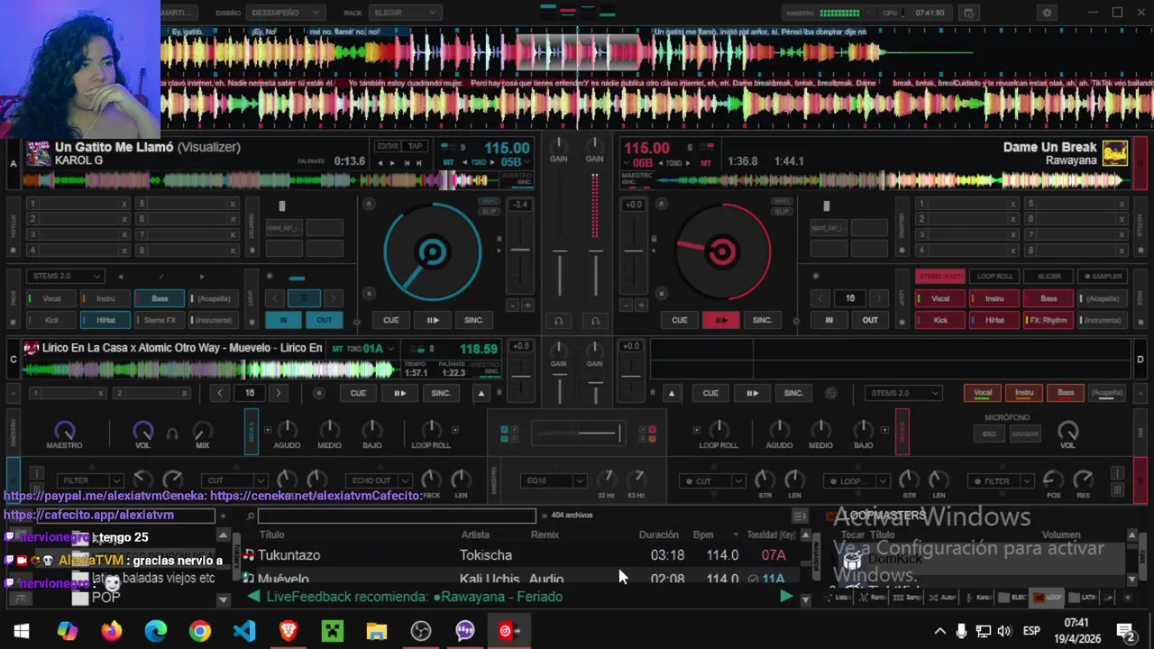Set loop IN point on deck A
1154x649 pixels.
point(283,320)
